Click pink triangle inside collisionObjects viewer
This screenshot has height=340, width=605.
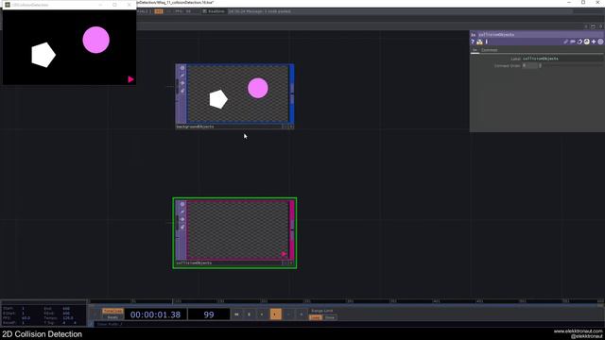[284, 254]
